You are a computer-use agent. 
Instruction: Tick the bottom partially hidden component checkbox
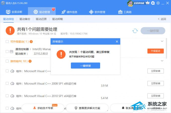pos(7,108)
